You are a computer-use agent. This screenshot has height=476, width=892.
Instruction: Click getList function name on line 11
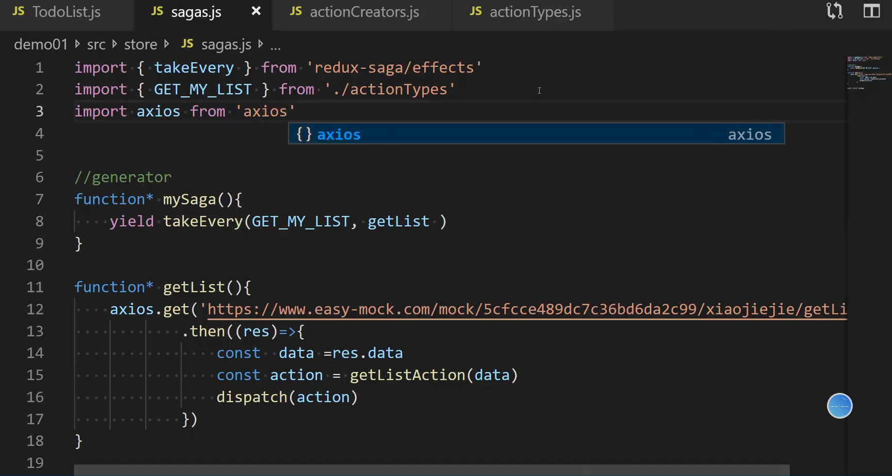[194, 287]
